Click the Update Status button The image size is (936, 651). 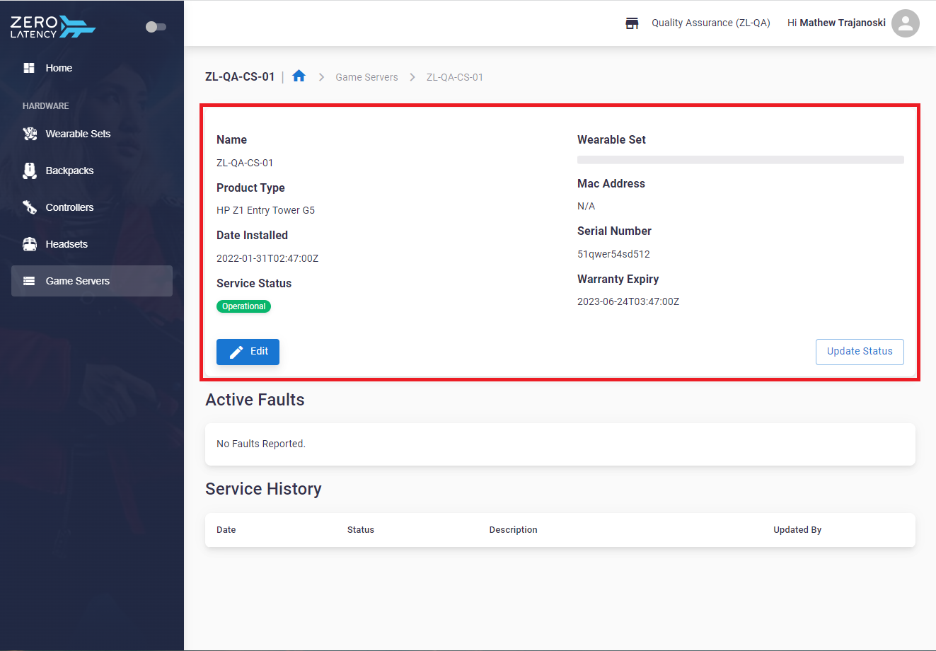tap(860, 352)
